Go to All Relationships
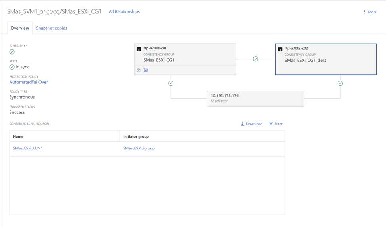386x227 pixels. pos(124,11)
